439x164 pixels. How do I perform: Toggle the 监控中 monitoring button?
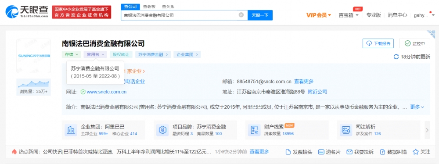pos(414,43)
